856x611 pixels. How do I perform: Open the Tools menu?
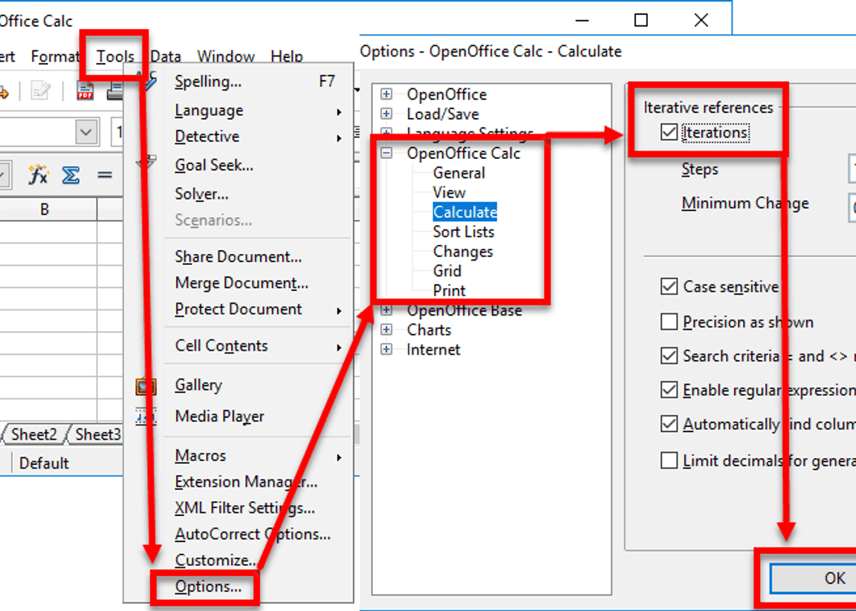point(115,56)
